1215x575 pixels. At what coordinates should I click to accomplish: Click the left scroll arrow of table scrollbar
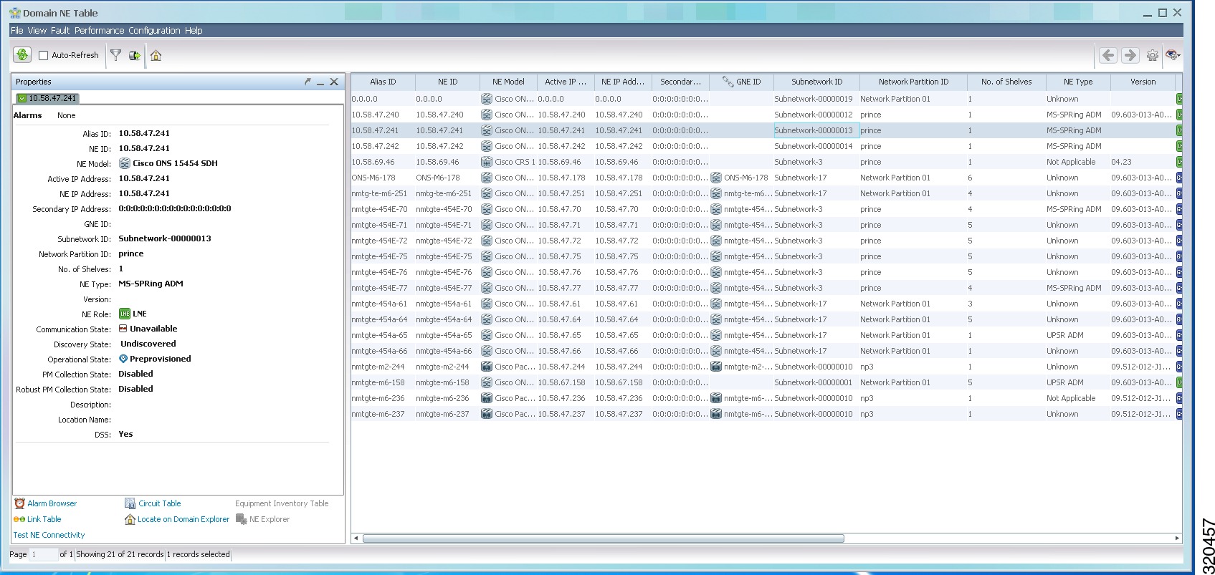356,538
